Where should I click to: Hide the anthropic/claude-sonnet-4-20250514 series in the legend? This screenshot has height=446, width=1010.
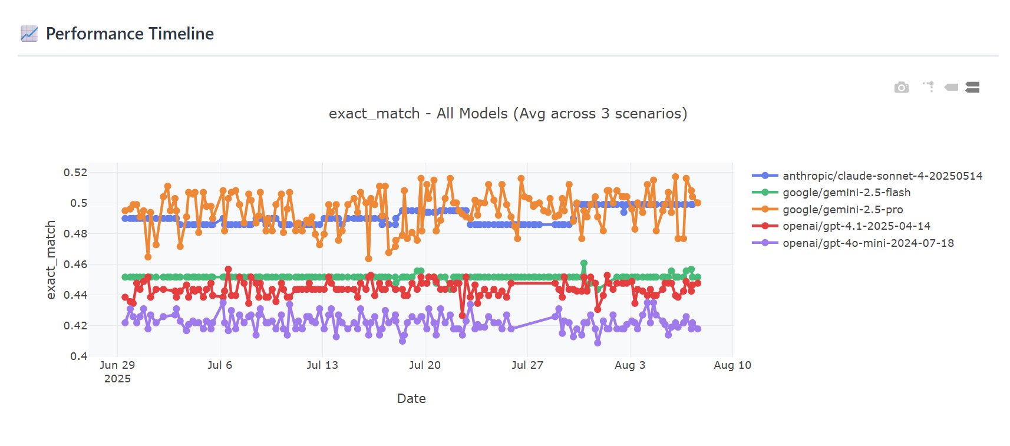tap(882, 176)
